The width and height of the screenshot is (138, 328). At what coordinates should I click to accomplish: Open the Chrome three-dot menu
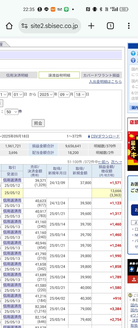(129, 26)
